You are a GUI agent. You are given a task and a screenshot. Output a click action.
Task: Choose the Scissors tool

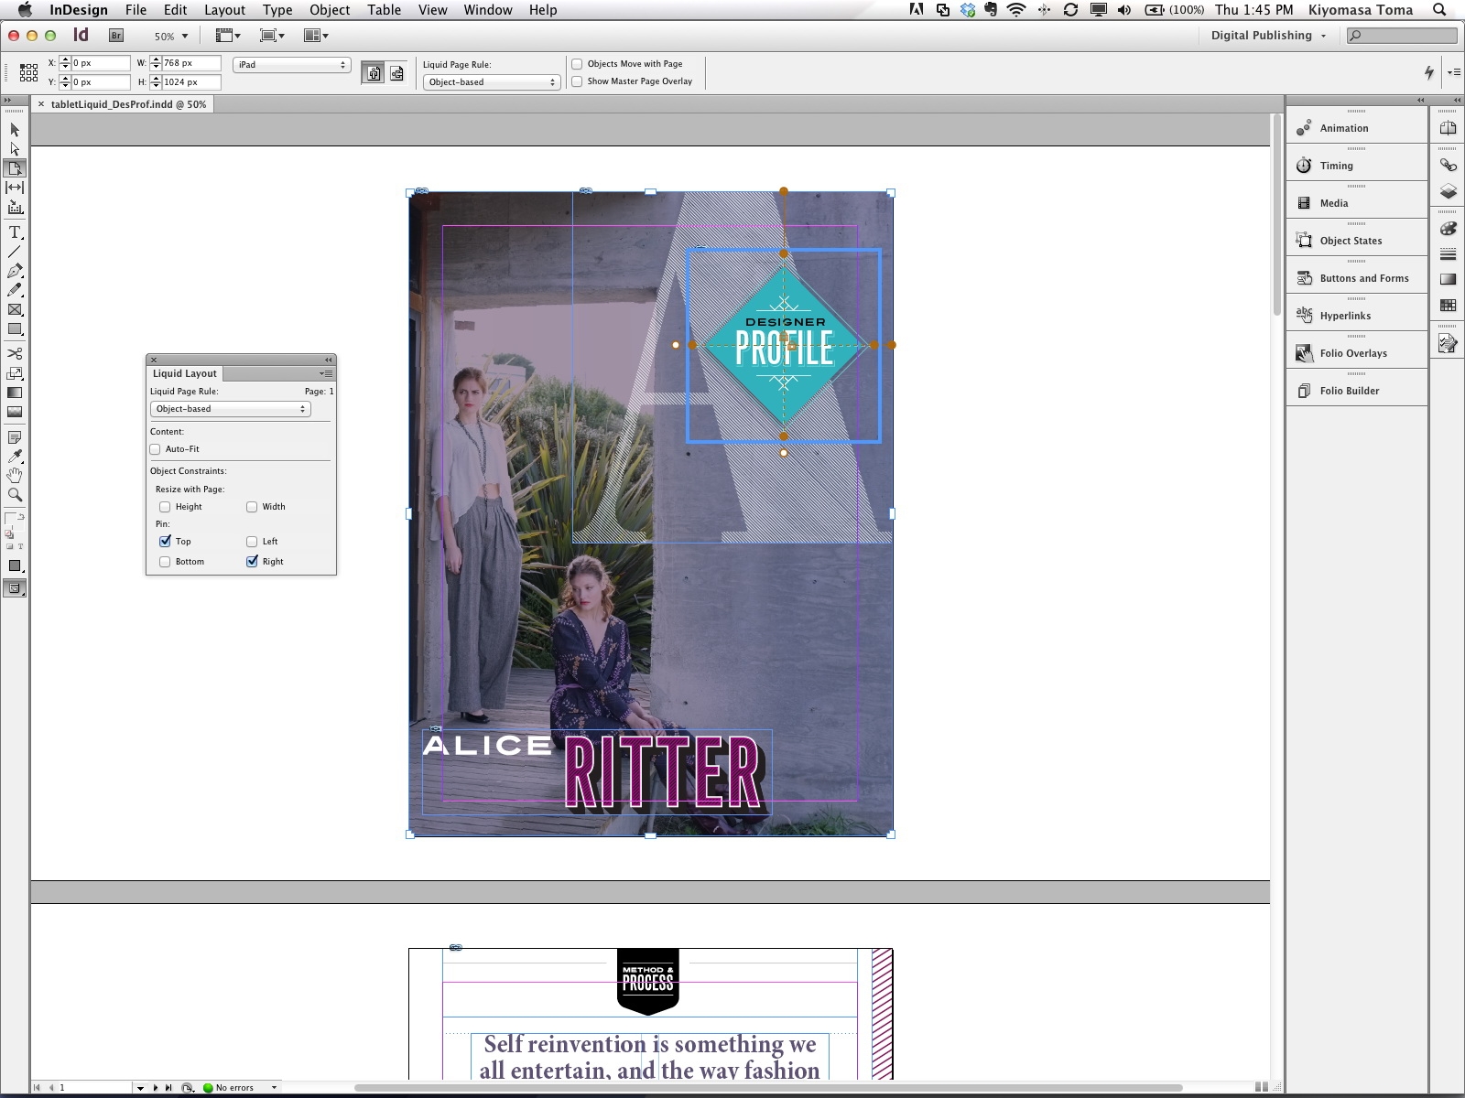[15, 353]
